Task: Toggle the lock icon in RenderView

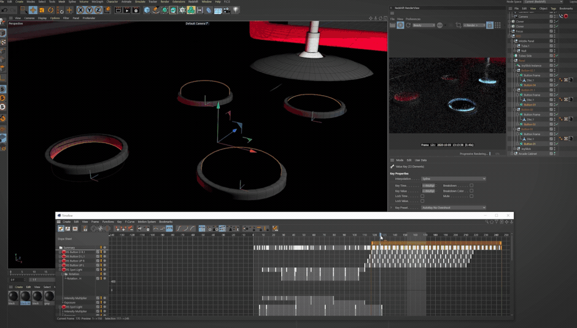Action: pyautogui.click(x=489, y=25)
